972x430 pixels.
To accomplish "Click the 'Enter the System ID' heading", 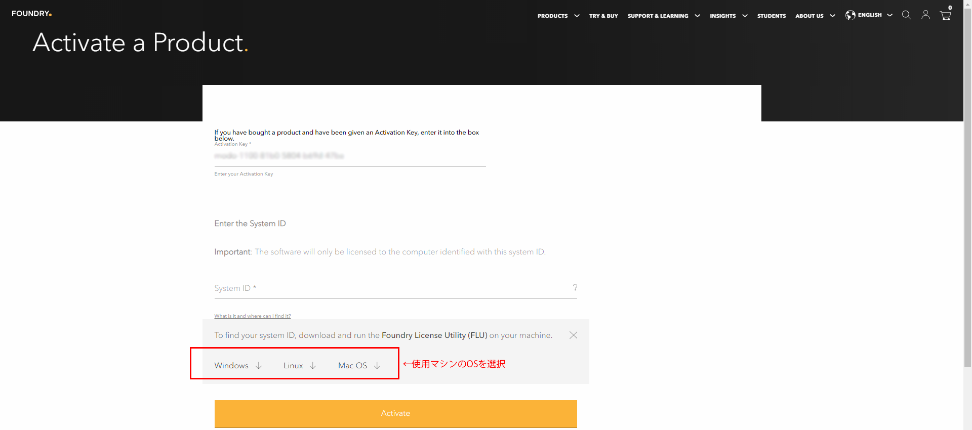I will (250, 223).
